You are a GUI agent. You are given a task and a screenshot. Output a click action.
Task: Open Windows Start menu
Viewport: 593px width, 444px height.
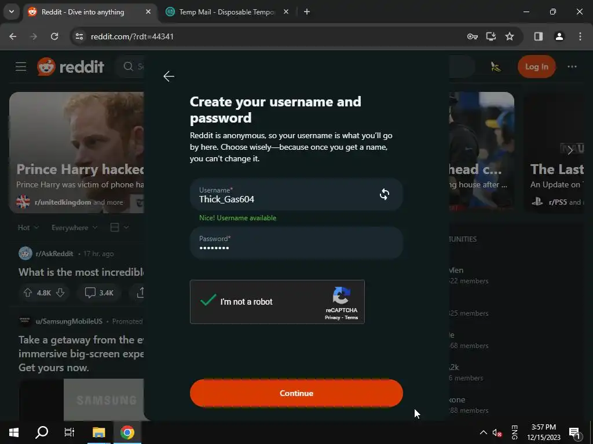[x=14, y=432]
